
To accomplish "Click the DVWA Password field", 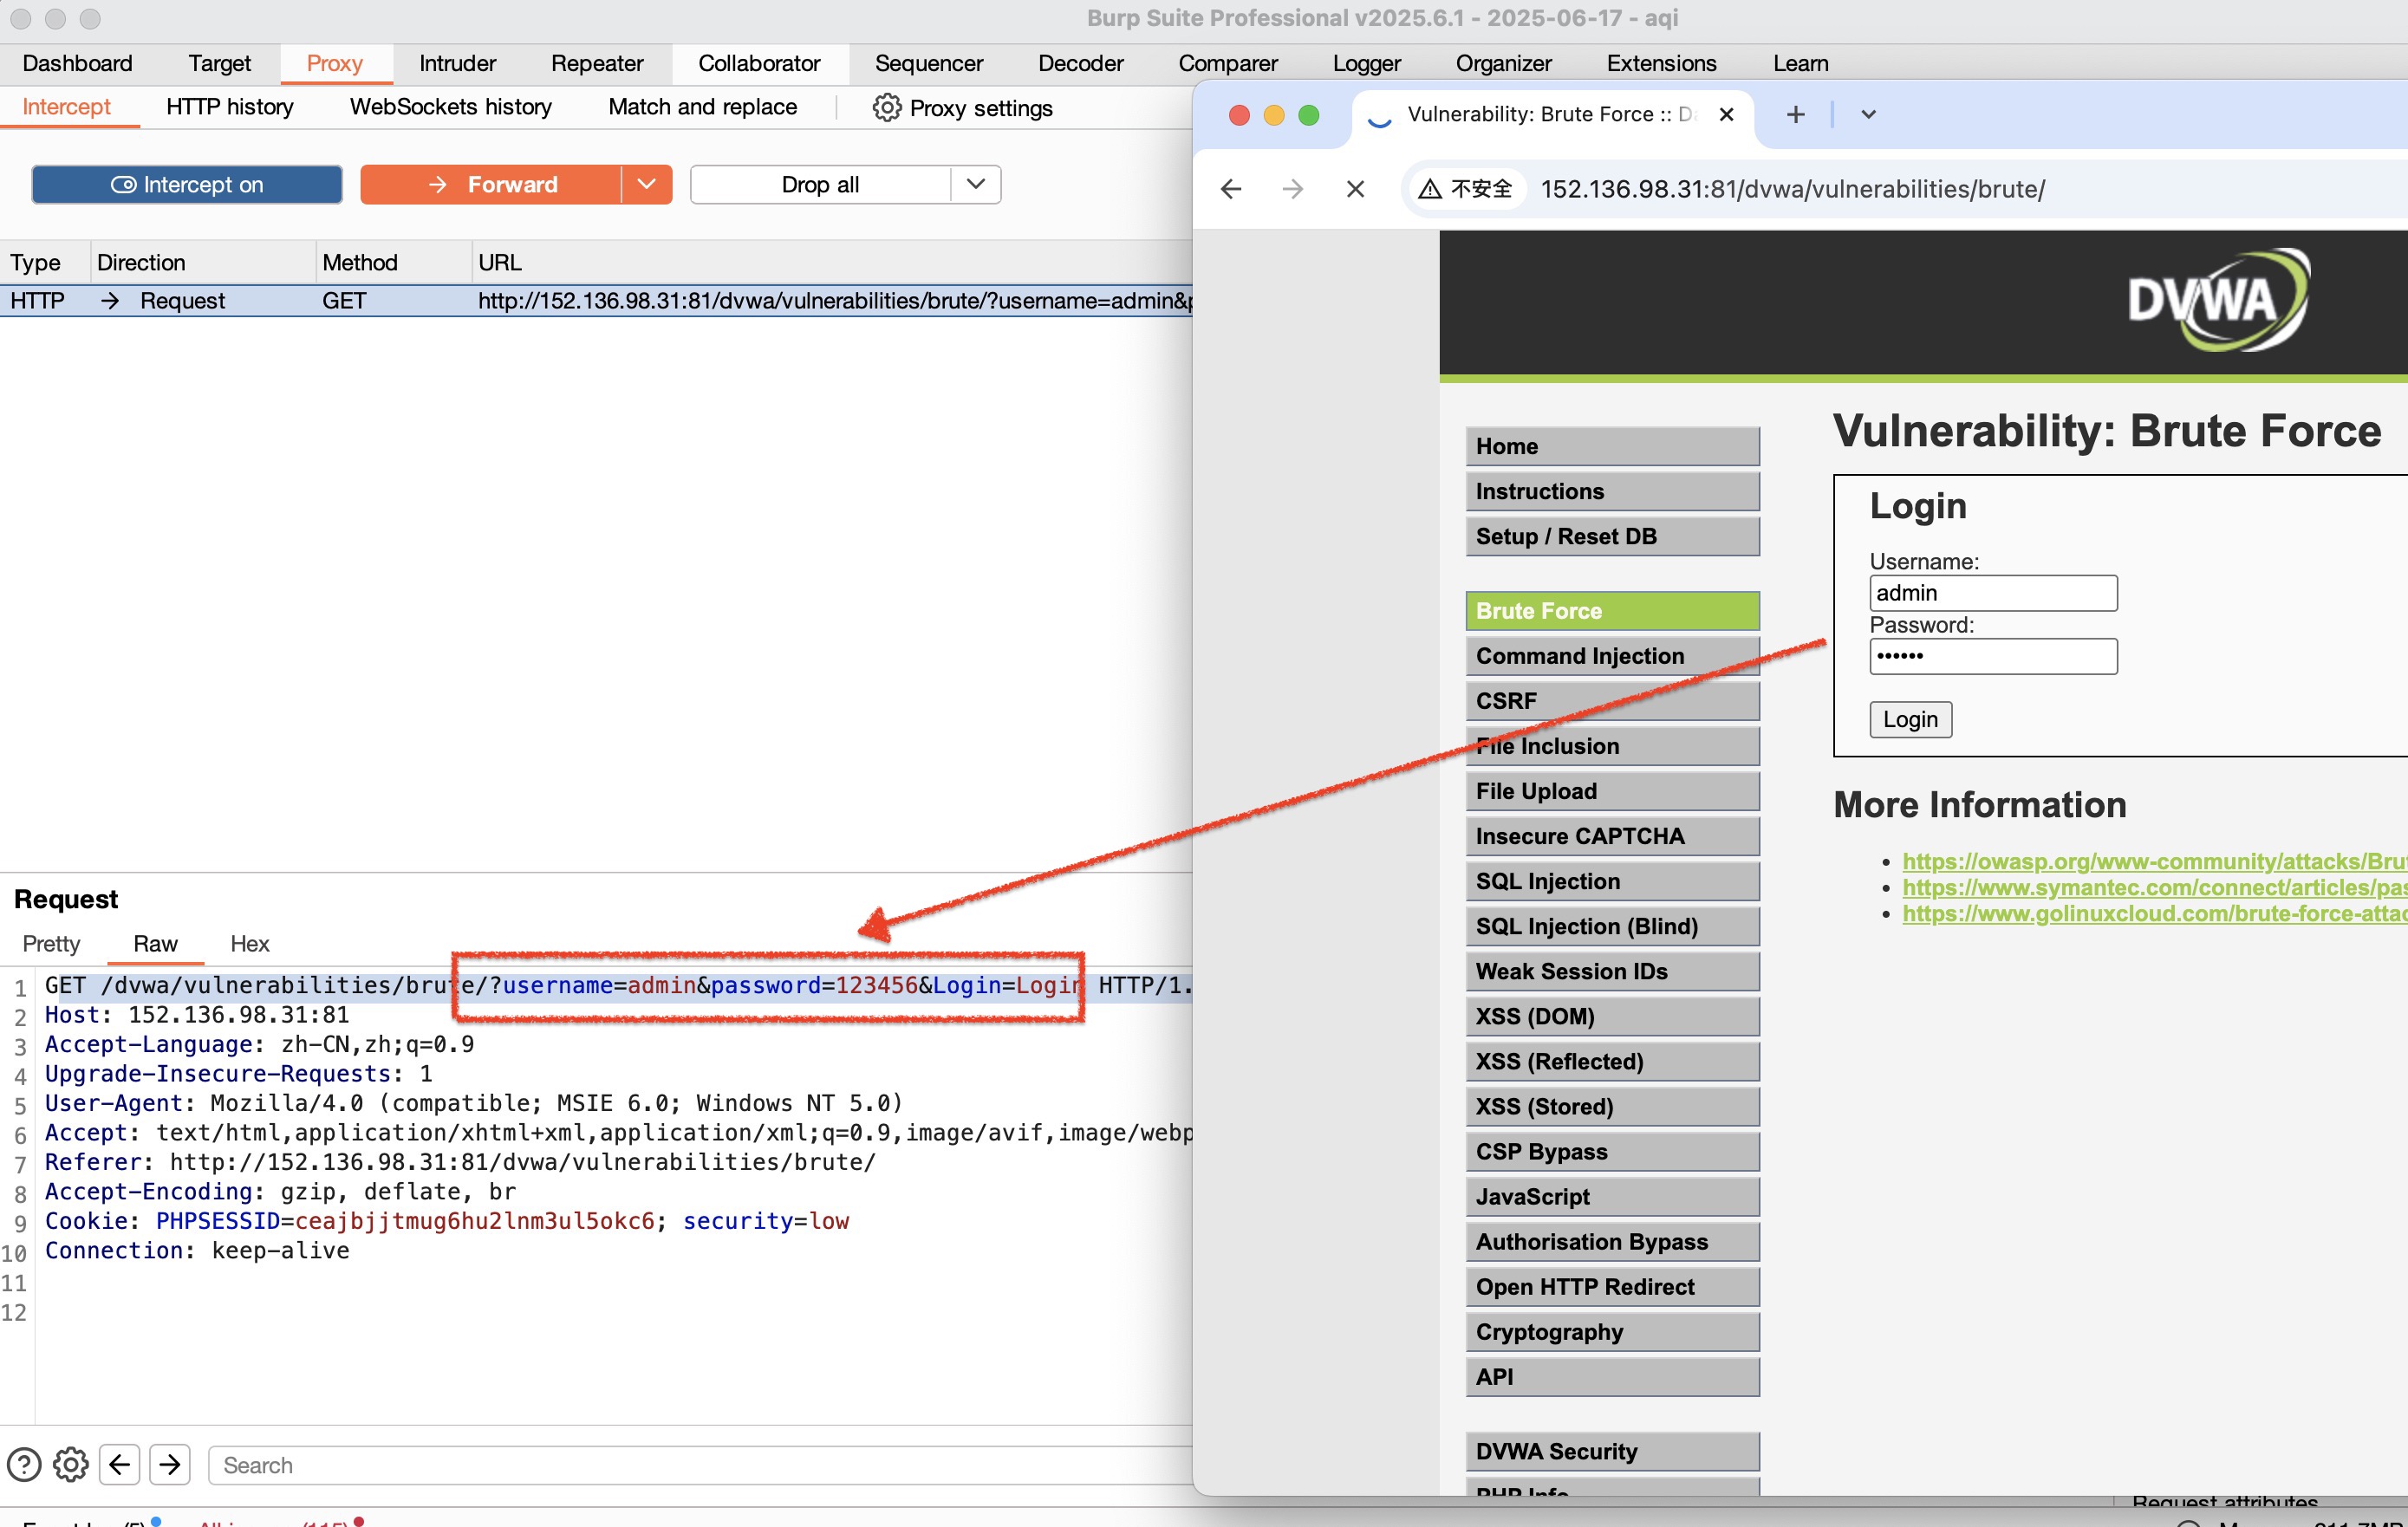I will [1993, 656].
